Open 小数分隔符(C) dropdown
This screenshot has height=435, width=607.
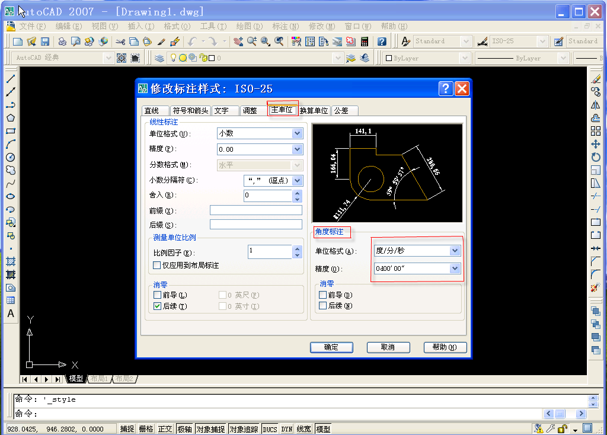(x=297, y=180)
